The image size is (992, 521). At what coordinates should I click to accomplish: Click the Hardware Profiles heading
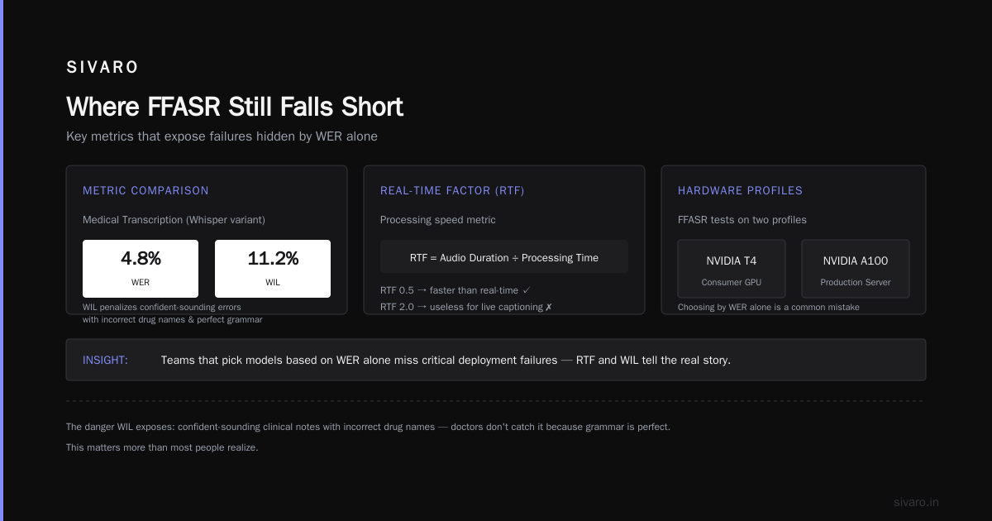[740, 190]
